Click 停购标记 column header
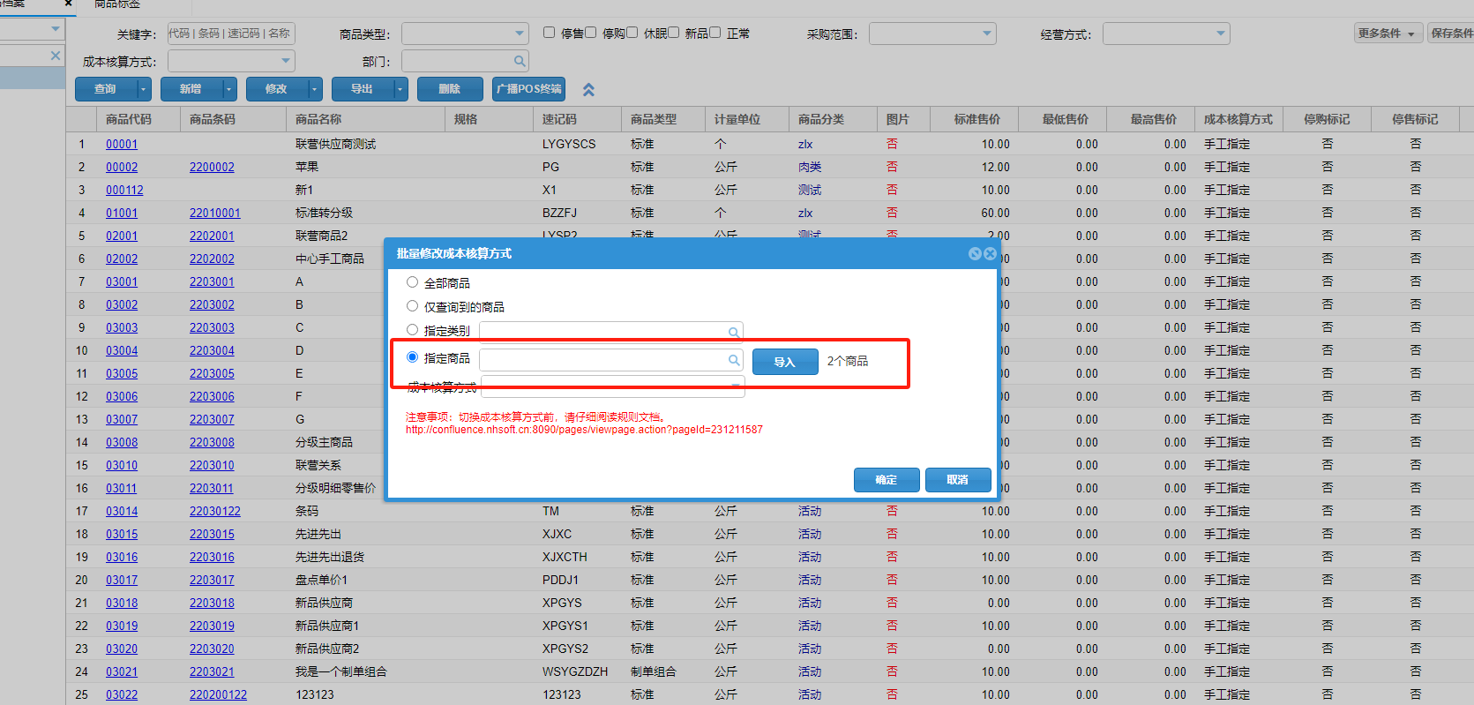The height and width of the screenshot is (705, 1474). click(x=1327, y=119)
